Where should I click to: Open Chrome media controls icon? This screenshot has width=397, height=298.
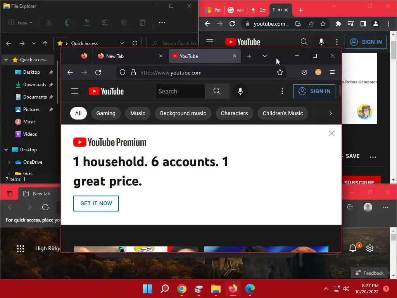click(x=350, y=24)
